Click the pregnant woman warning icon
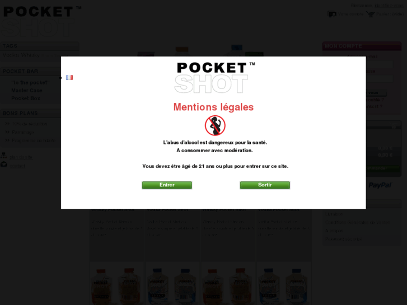The height and width of the screenshot is (305, 407). [x=215, y=125]
